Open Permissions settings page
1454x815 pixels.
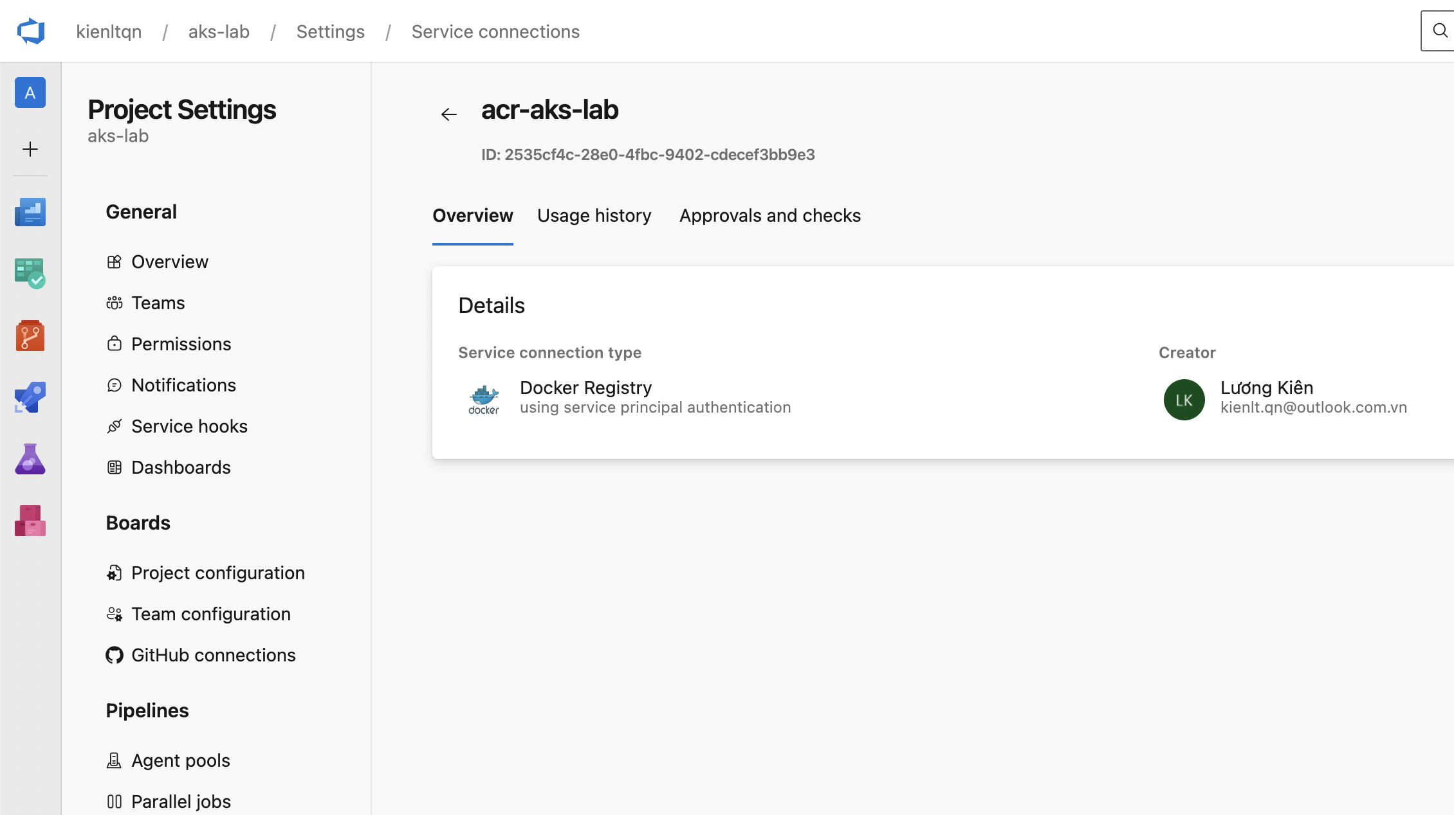(181, 344)
